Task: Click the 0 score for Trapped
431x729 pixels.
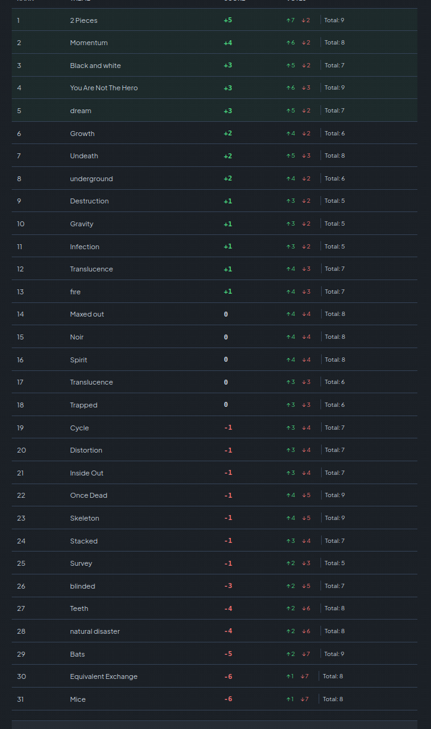Action: tap(226, 405)
